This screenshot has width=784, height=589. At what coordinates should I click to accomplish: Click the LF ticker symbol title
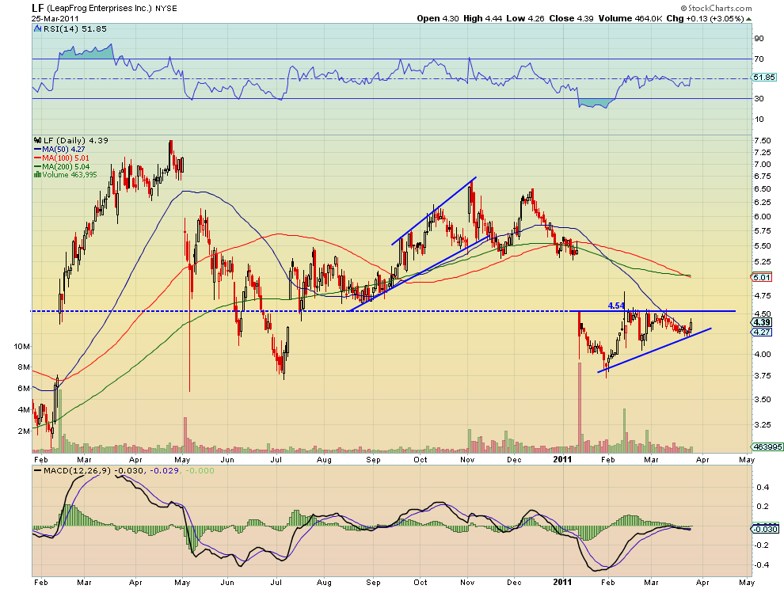(37, 8)
